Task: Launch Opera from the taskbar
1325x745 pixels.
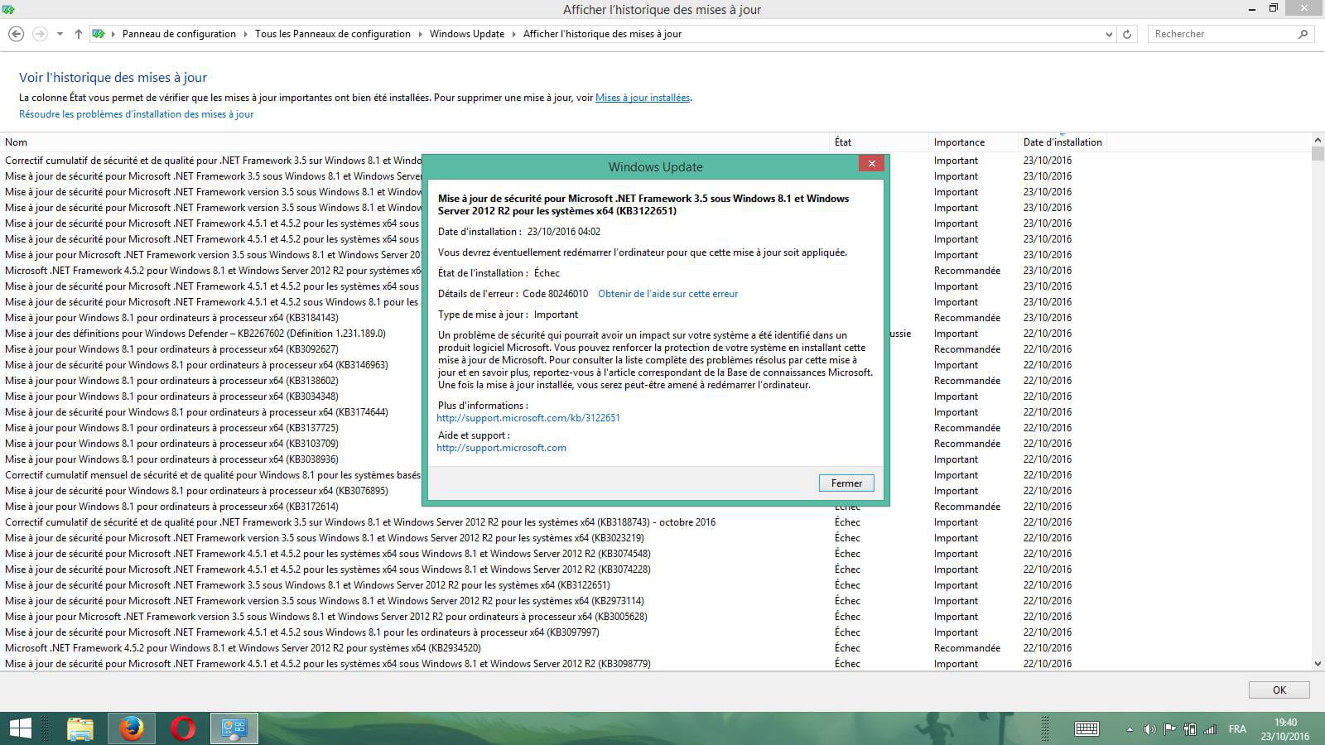Action: pos(183,728)
